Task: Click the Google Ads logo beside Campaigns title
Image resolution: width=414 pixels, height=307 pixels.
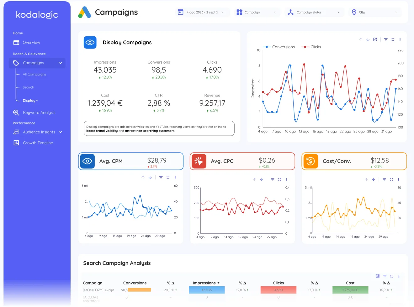Action: (x=85, y=12)
